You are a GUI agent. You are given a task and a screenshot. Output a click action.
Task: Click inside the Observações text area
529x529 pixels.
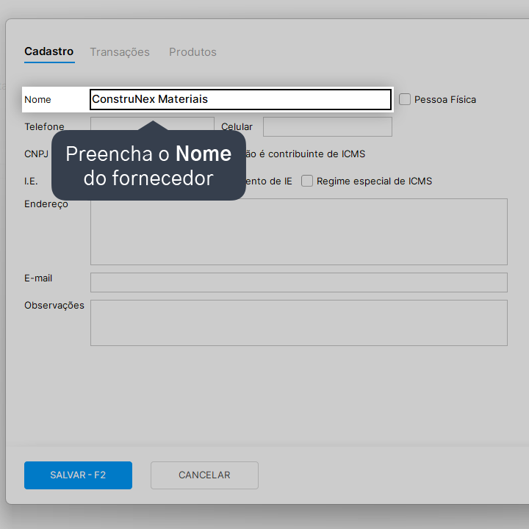pos(298,323)
